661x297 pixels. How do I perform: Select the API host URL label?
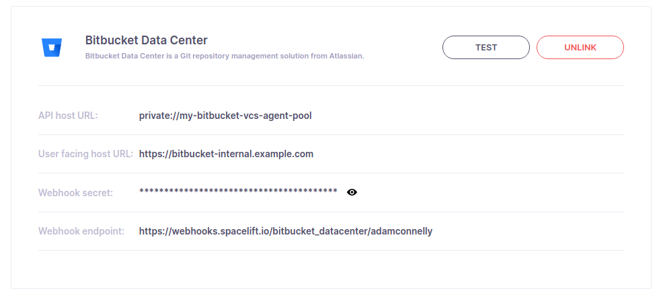pyautogui.click(x=68, y=116)
